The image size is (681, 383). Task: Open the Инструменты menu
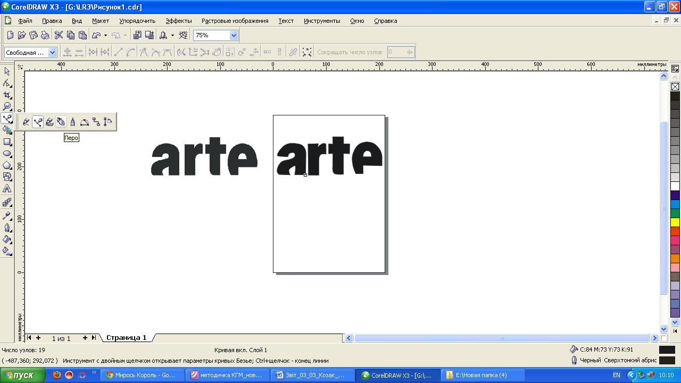322,21
